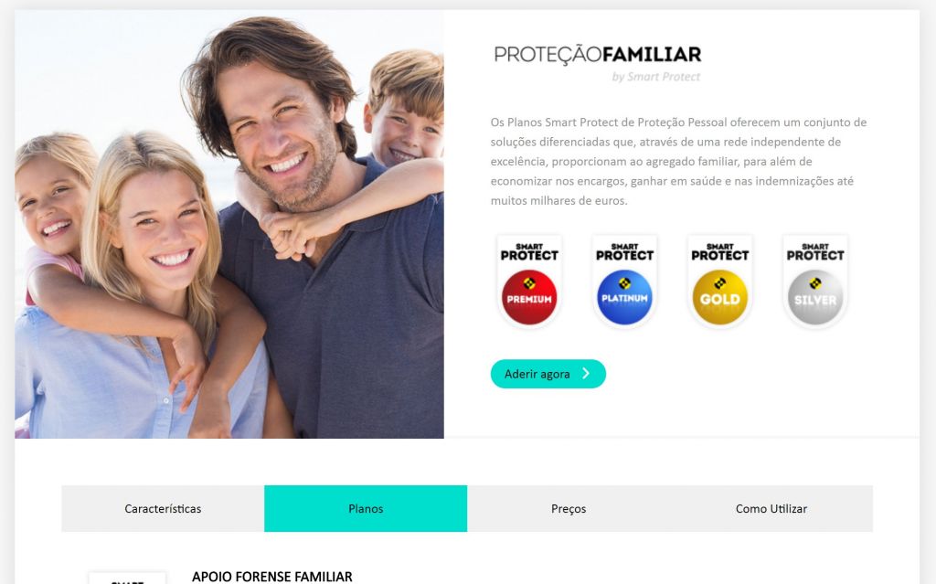Screen dimensions: 936x584
Task: Click the Planos Smart Protect description paragraph
Action: click(678, 161)
